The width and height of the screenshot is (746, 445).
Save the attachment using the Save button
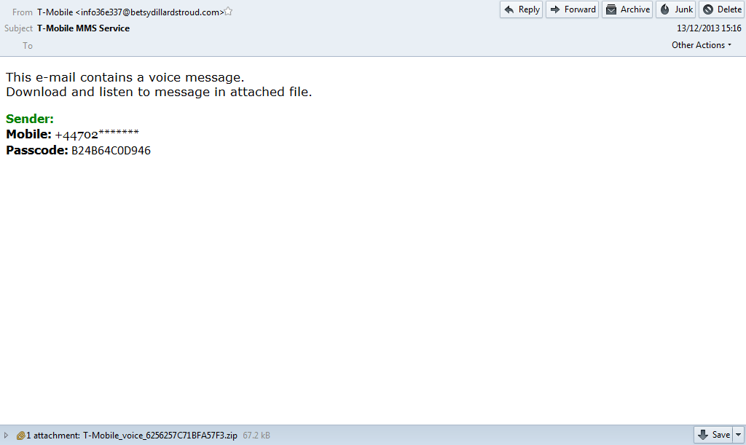pos(714,435)
